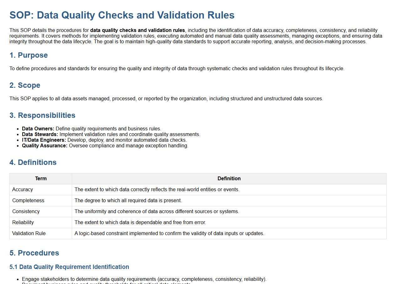Click the 'Reliability' table cell
The height and width of the screenshot is (284, 396).
point(23,223)
